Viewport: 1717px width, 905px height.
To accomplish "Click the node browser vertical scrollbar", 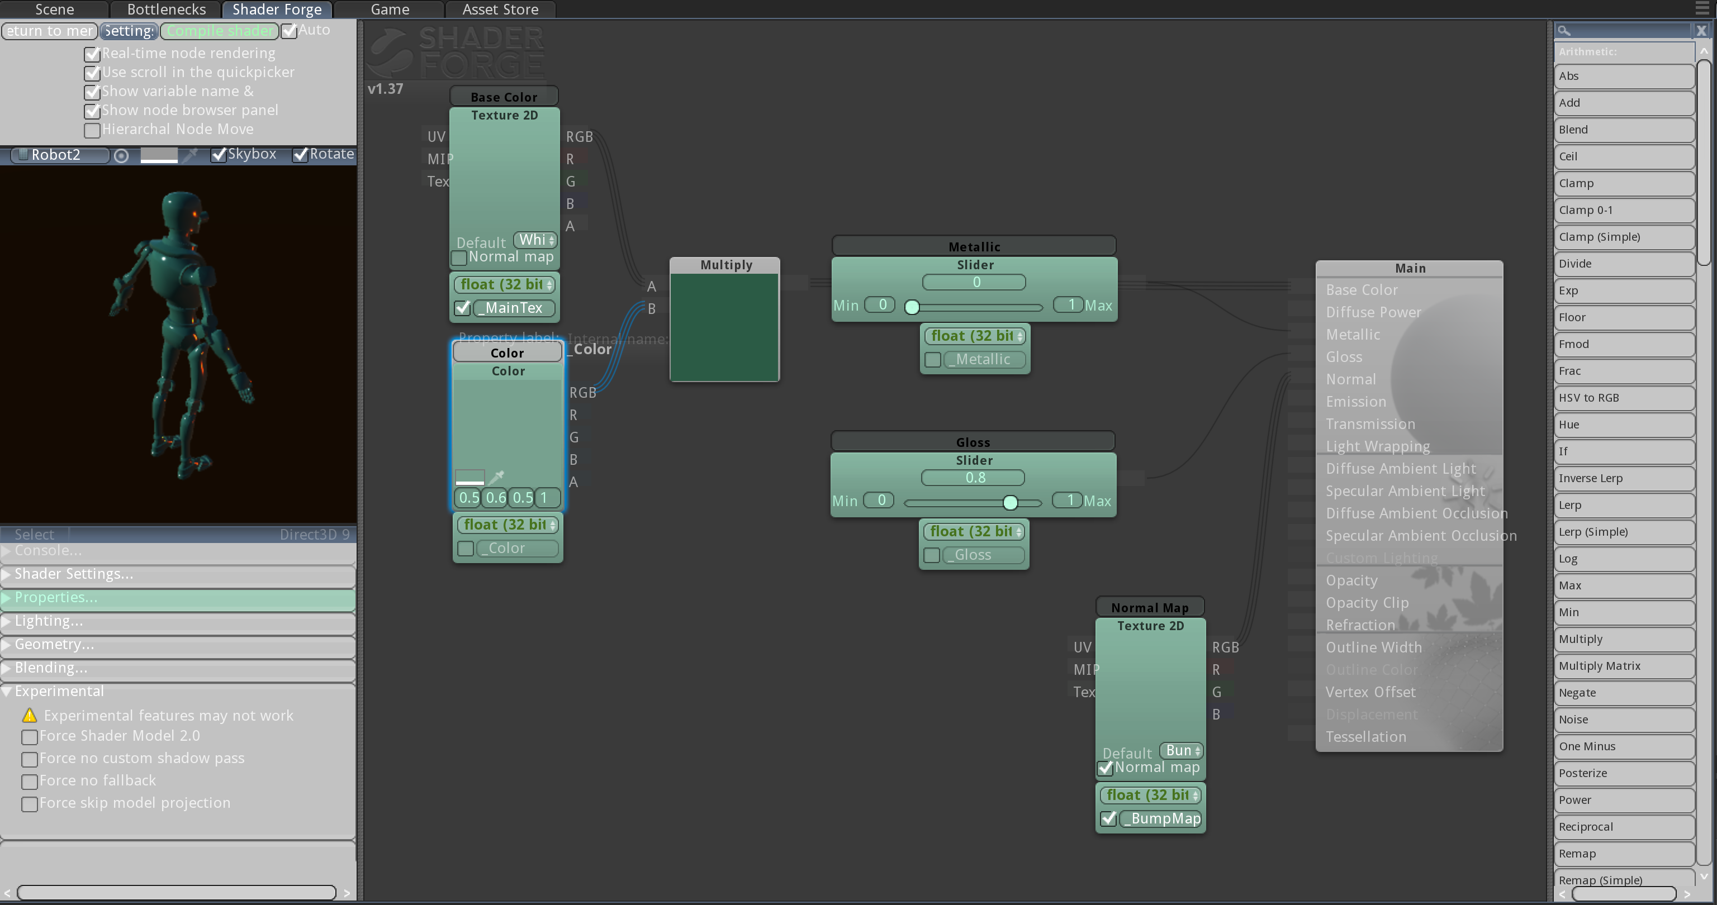I will coord(1704,163).
